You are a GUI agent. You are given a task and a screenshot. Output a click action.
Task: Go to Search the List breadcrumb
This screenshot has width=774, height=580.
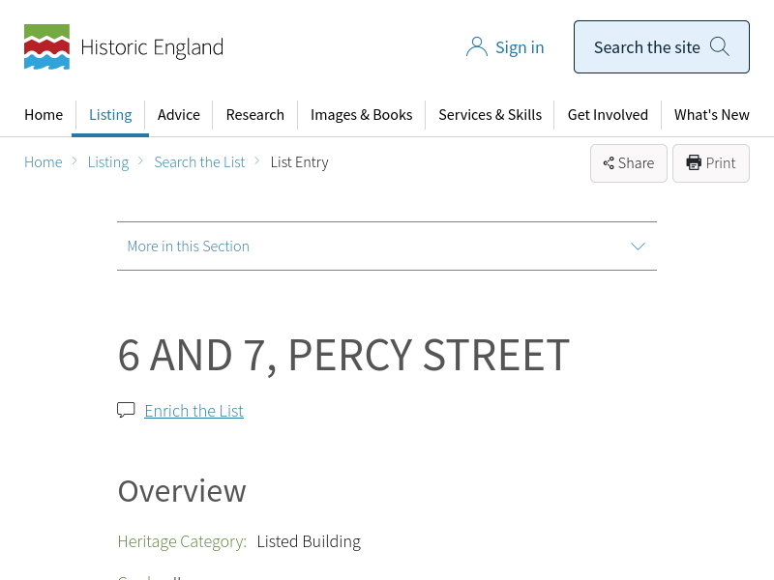pyautogui.click(x=199, y=162)
